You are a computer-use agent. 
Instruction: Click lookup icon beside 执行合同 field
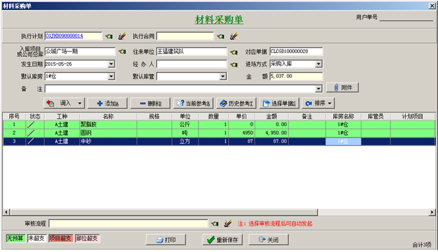tap(221, 36)
